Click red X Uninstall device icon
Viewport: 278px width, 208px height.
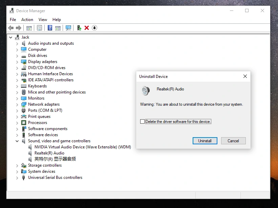click(x=87, y=28)
